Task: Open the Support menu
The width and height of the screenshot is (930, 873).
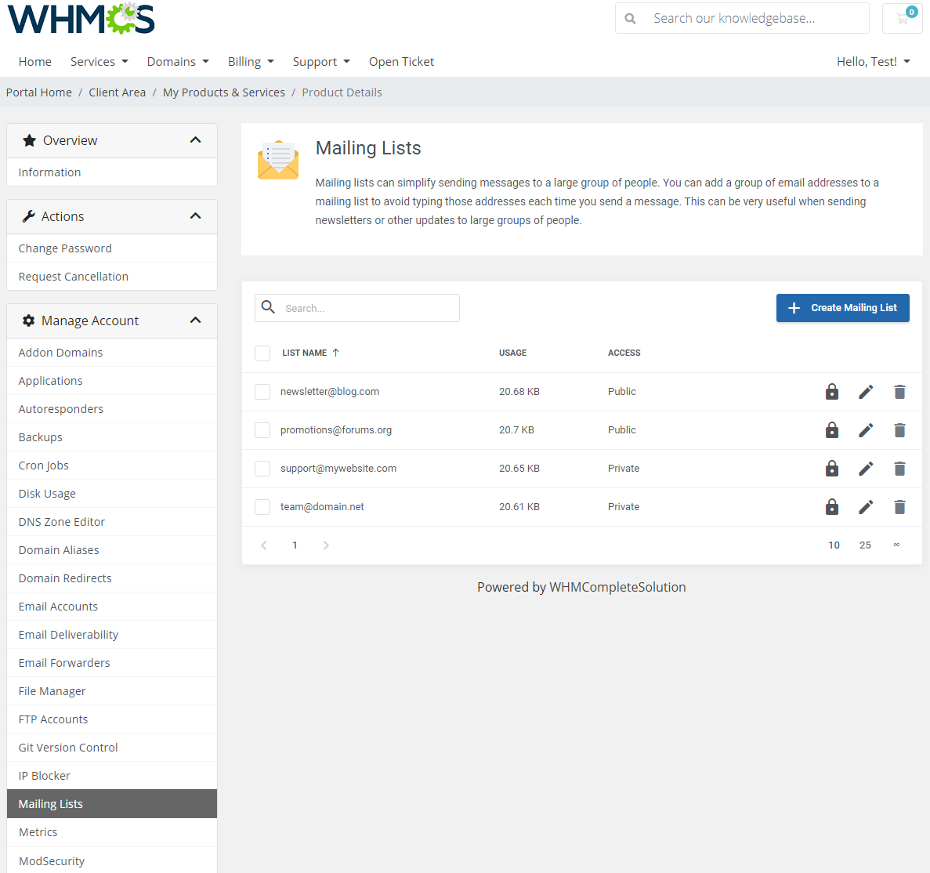Action: coord(320,61)
